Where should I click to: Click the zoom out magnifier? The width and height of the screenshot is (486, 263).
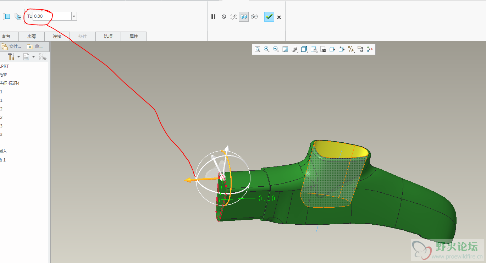(x=276, y=49)
